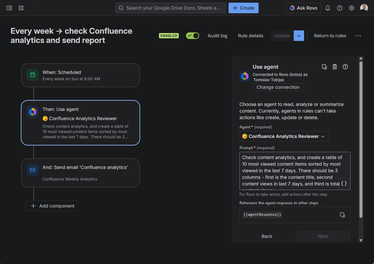Image resolution: width=374 pixels, height=264 pixels.
Task: Open Audit log
Action: click(217, 36)
